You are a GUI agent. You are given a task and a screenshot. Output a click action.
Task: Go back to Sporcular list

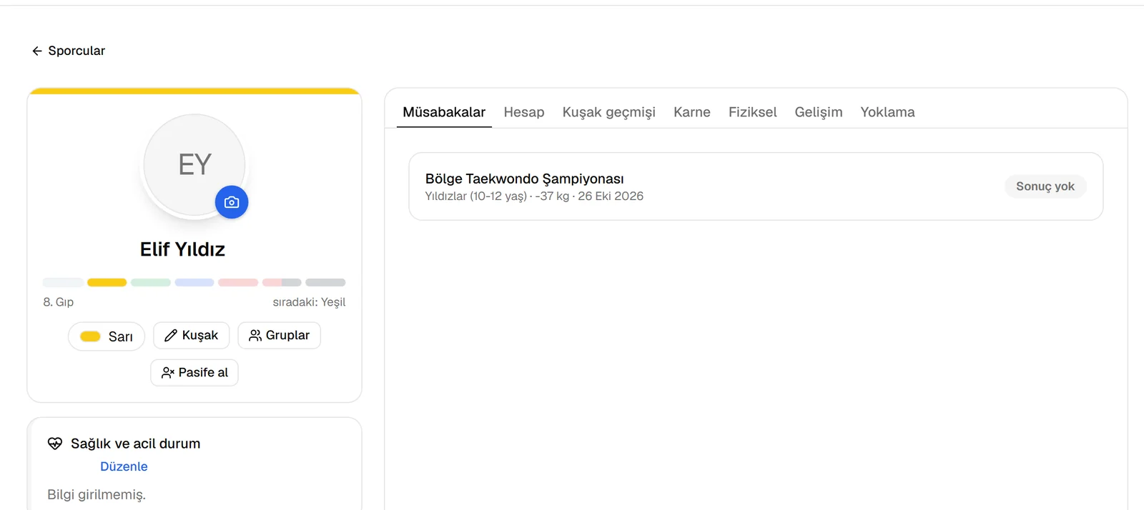click(x=68, y=51)
